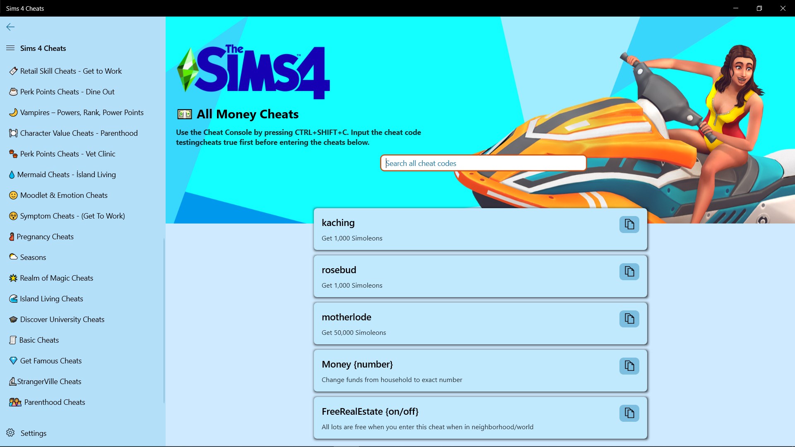Select the Moodlet and Emotion Cheats icon
This screenshot has height=447, width=795.
[x=13, y=195]
